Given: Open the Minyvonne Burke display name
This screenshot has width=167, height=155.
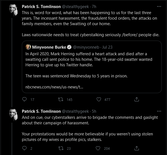Looking at the screenshot, I should coord(49,47).
